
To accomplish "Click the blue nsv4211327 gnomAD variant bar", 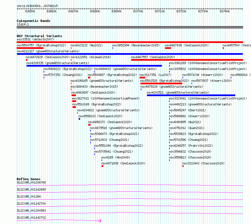I will click(130, 54).
